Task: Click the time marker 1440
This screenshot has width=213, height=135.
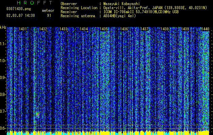Action: coord(205,29)
